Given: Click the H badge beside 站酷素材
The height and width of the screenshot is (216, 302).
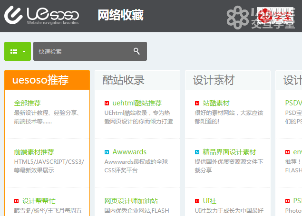Looking at the screenshot, I should point(197,103).
